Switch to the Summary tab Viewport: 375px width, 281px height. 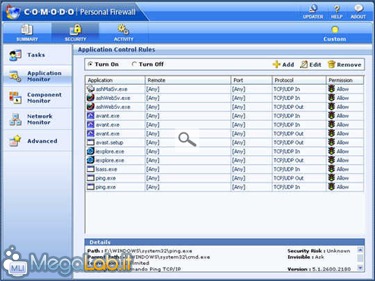click(x=27, y=33)
